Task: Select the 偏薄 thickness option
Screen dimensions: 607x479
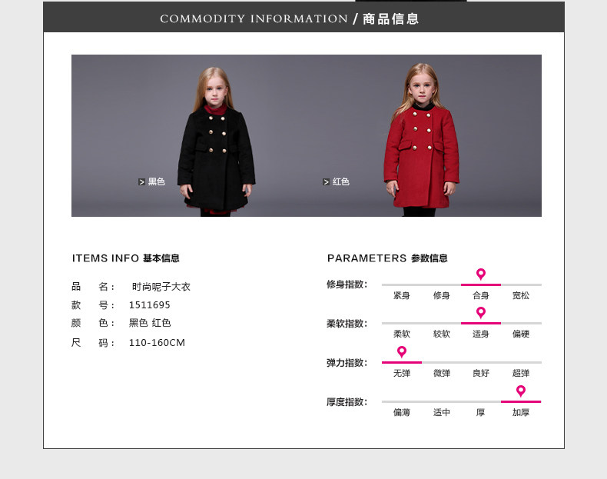Action: [401, 413]
